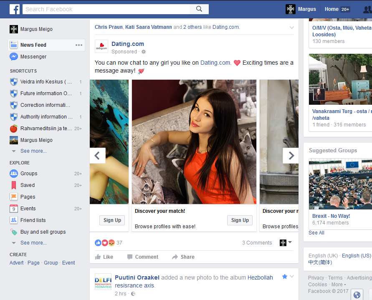Open Pages flag icon
The width and height of the screenshot is (372, 300).
point(14,197)
